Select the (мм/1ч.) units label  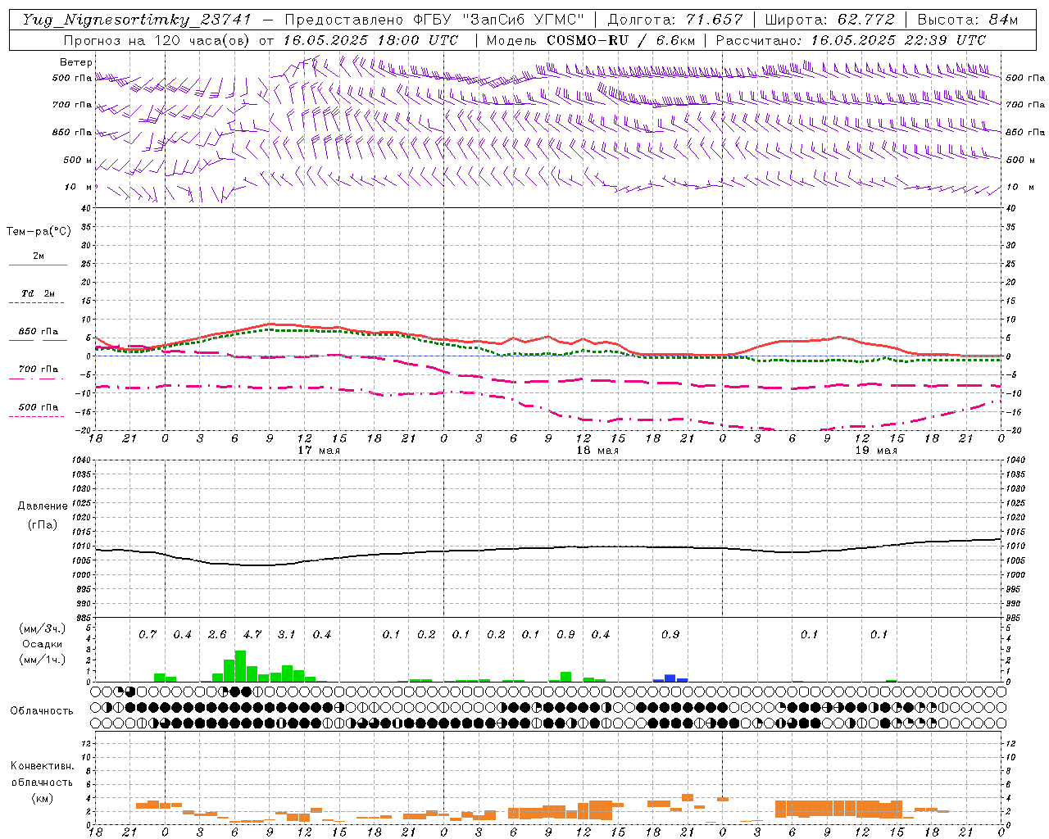(43, 660)
